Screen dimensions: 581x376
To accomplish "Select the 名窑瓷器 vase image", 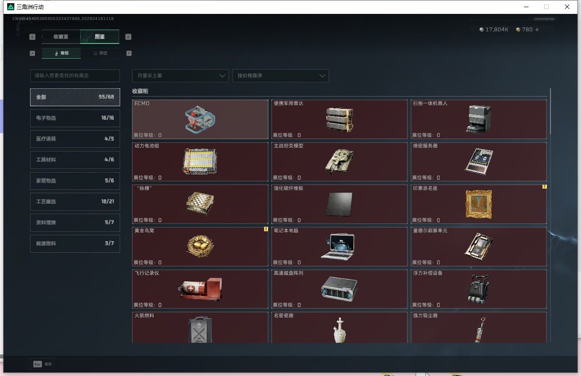I will coord(339,331).
